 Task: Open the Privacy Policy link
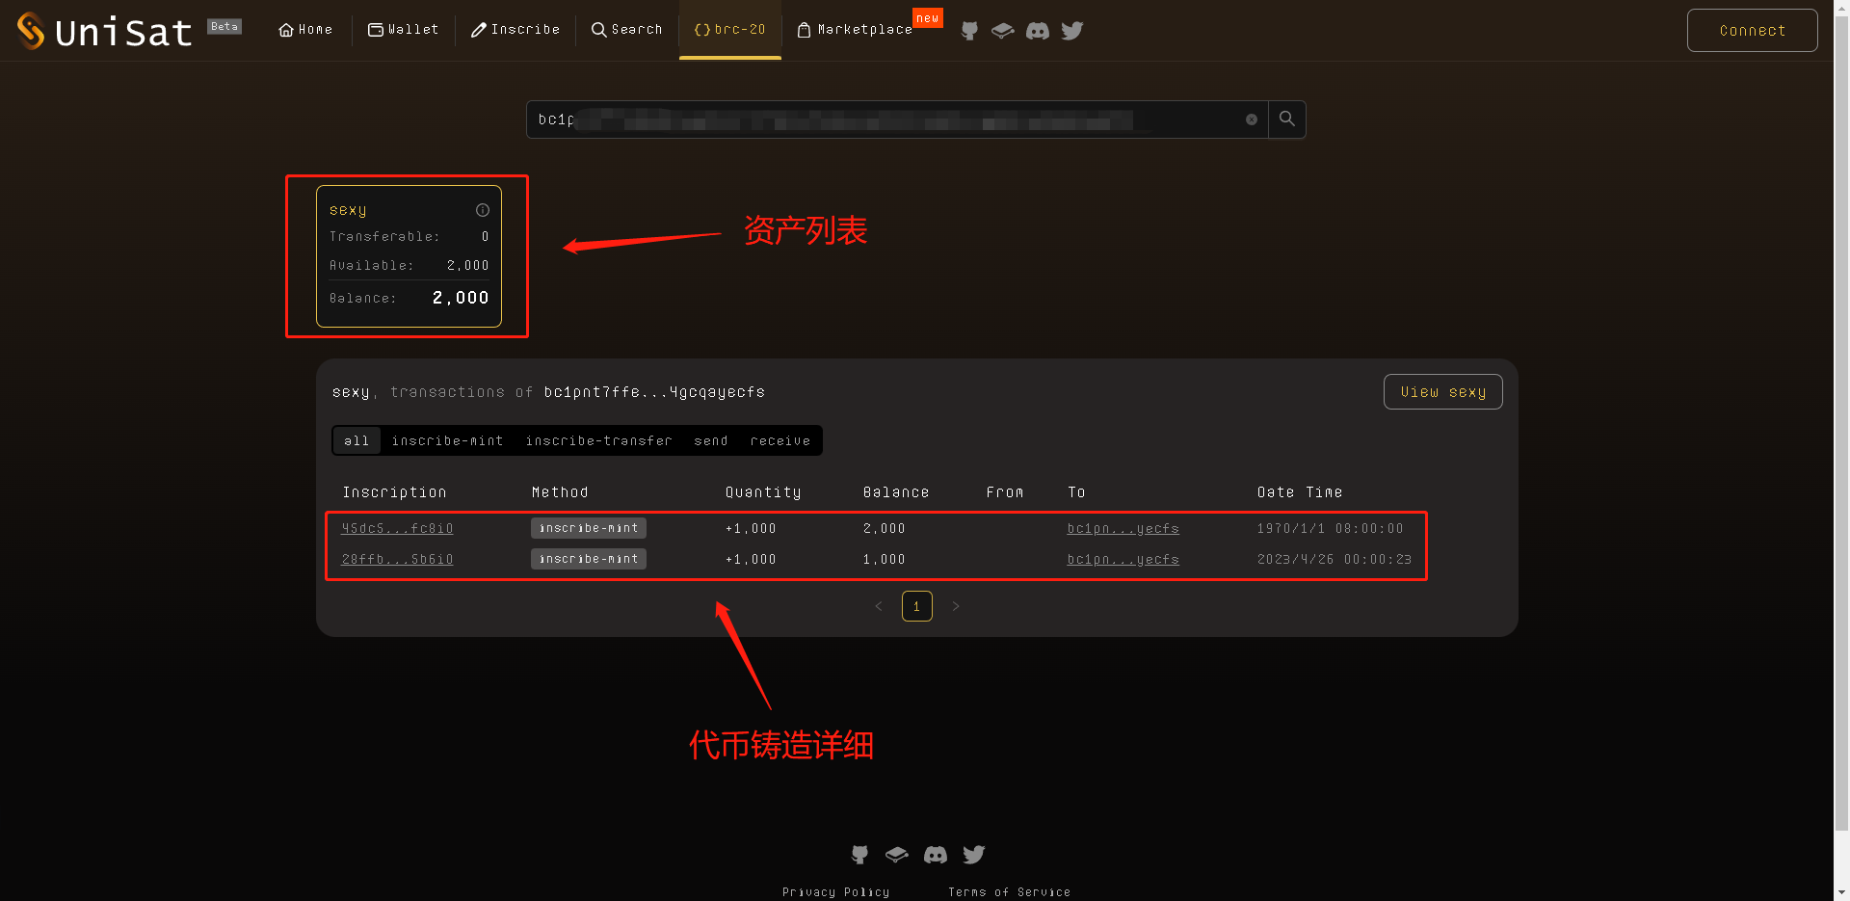[x=836, y=892]
